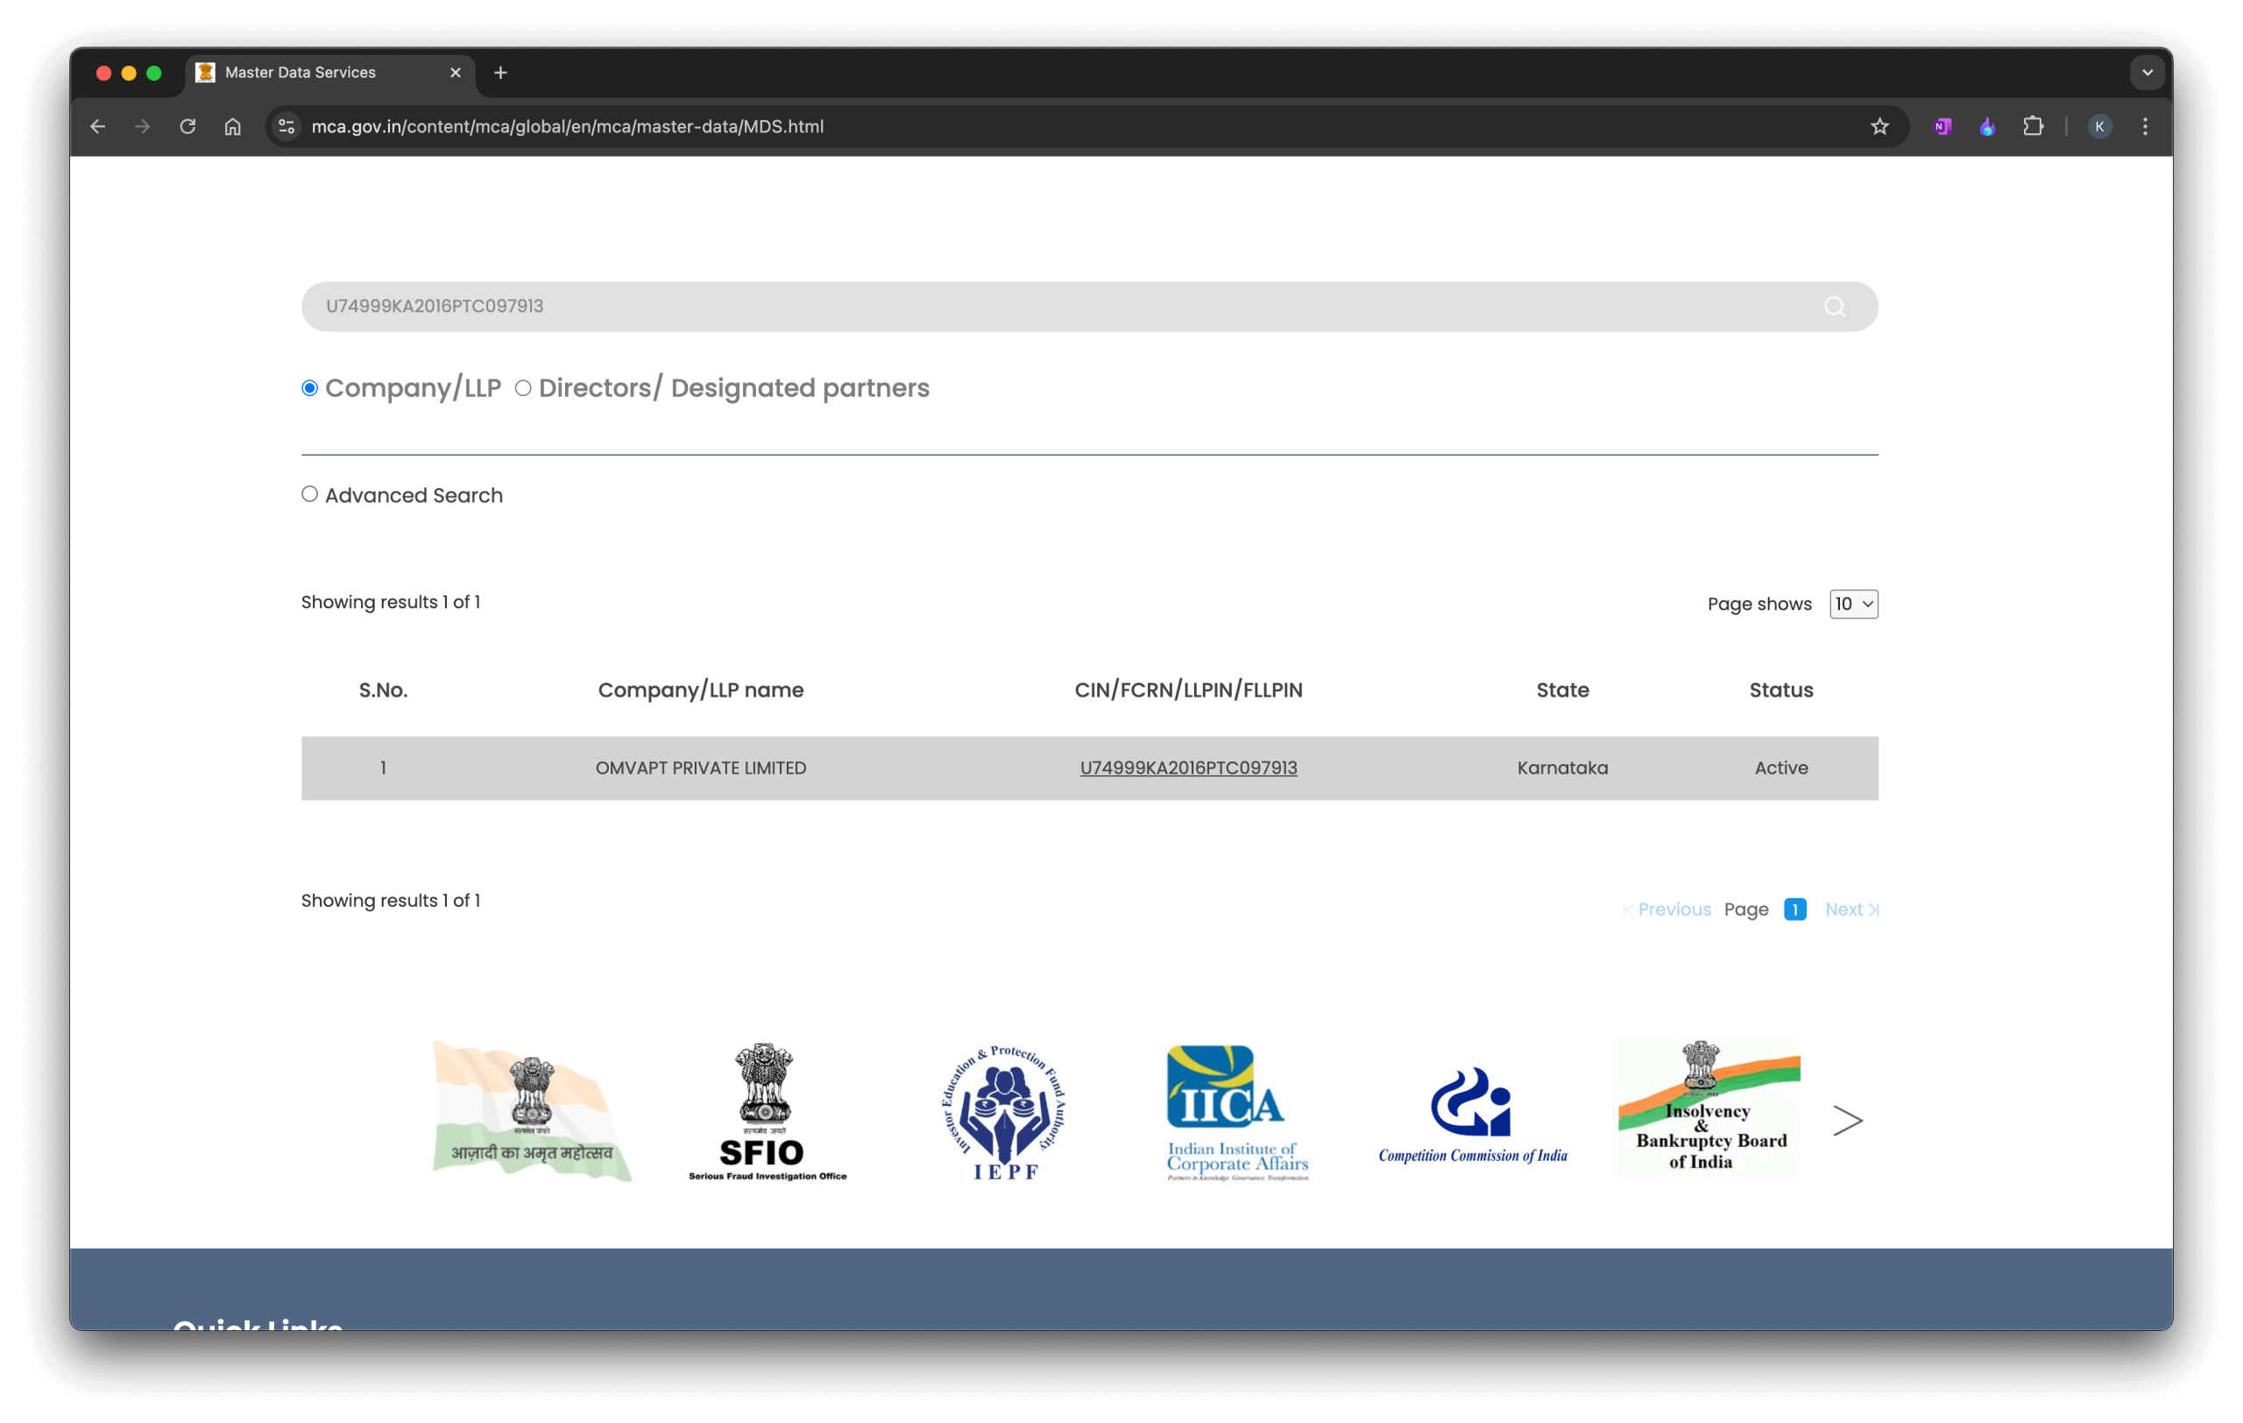Open the Page shows 10 dropdown
Screen dimensions: 2243x1423
[1853, 605]
